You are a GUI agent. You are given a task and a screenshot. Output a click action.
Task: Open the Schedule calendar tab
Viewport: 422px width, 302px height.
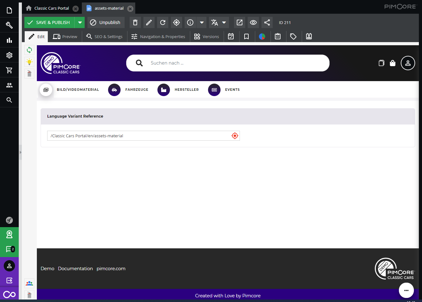coord(231,37)
